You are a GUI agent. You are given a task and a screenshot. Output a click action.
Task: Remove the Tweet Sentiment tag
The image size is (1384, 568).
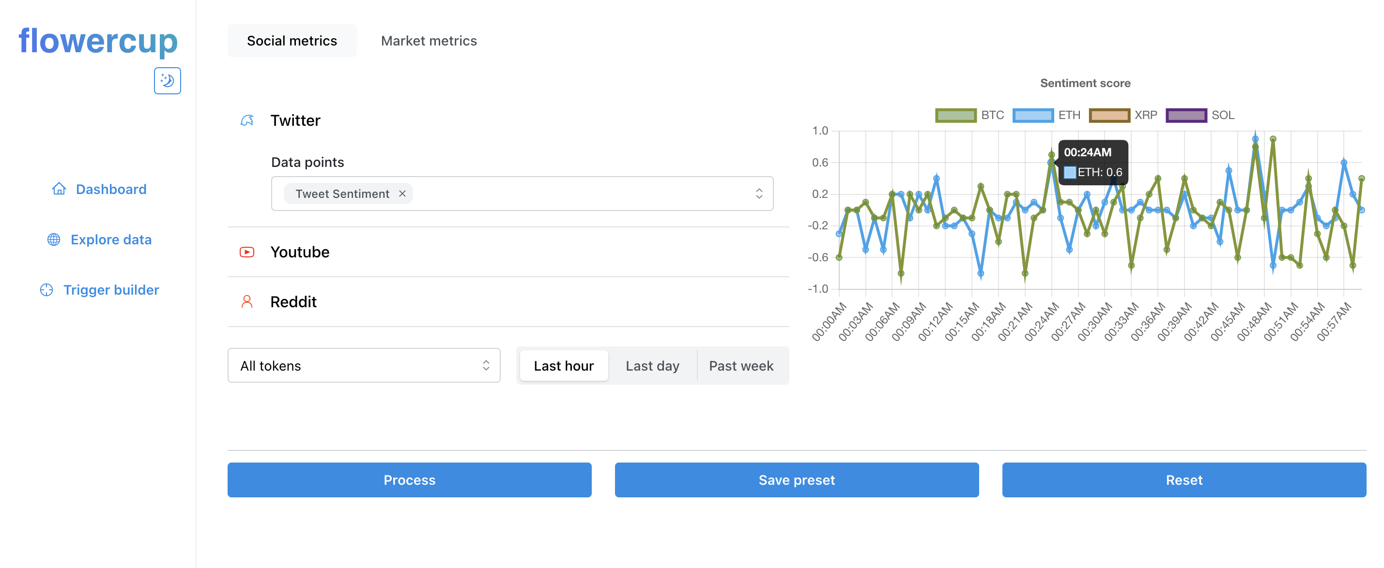click(x=402, y=194)
